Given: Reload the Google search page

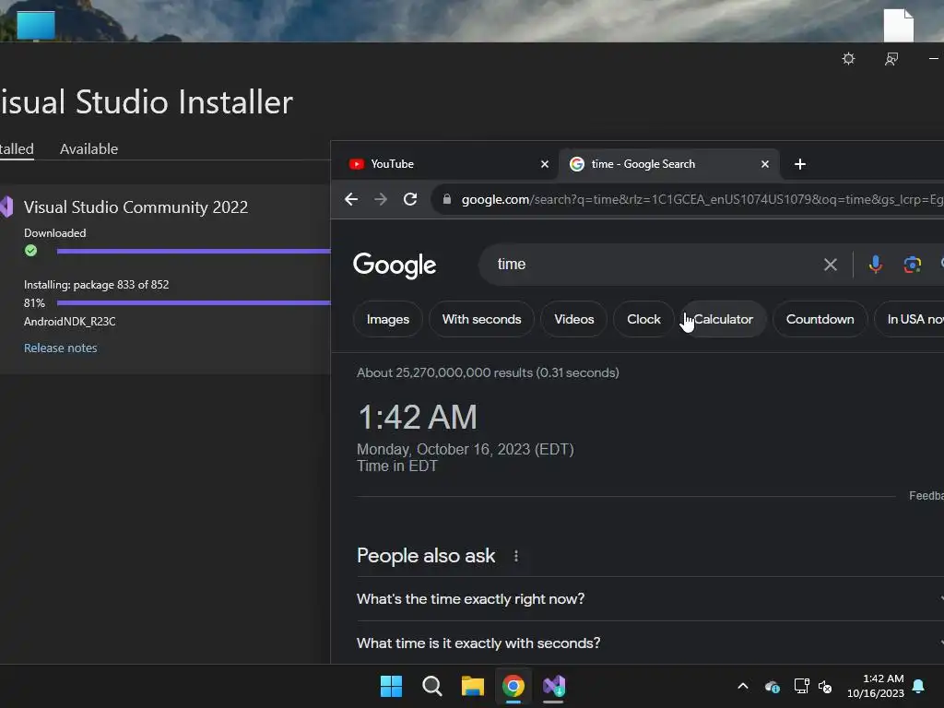Looking at the screenshot, I should [410, 199].
